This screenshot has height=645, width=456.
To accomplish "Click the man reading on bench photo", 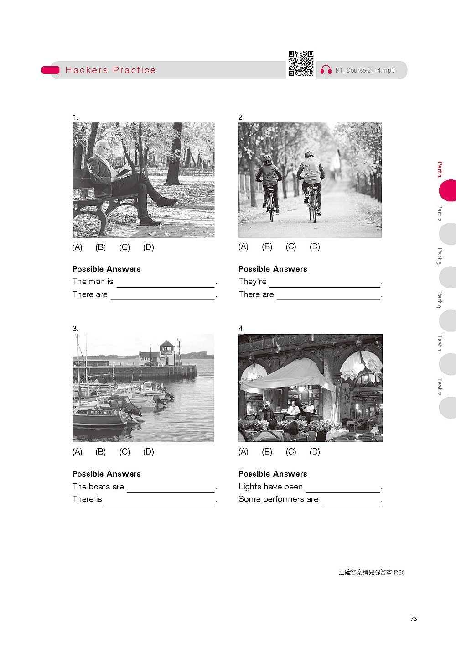I will pyautogui.click(x=144, y=180).
